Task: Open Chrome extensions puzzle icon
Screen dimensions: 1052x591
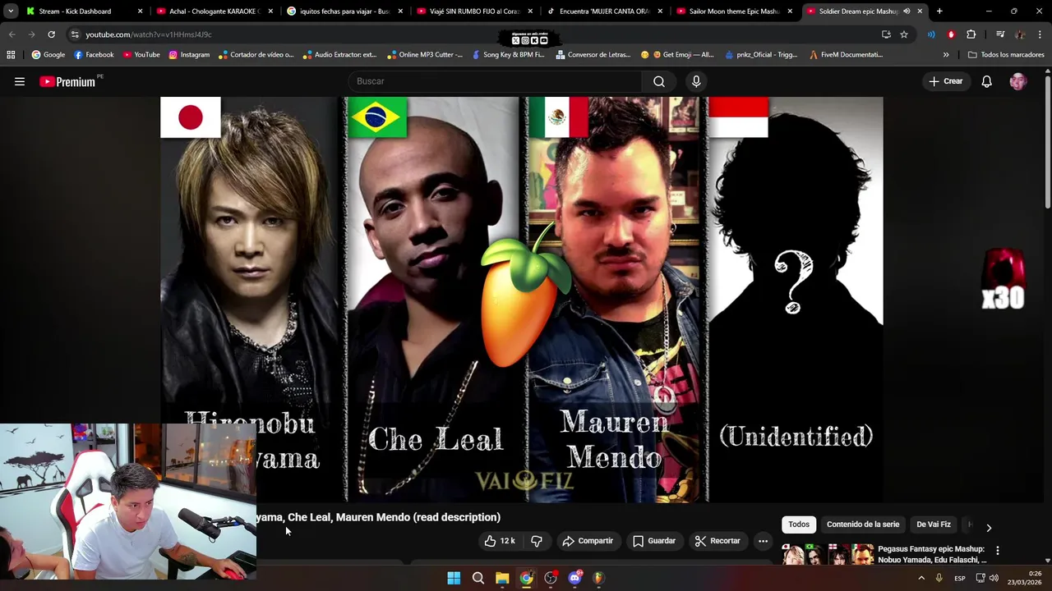Action: click(971, 34)
